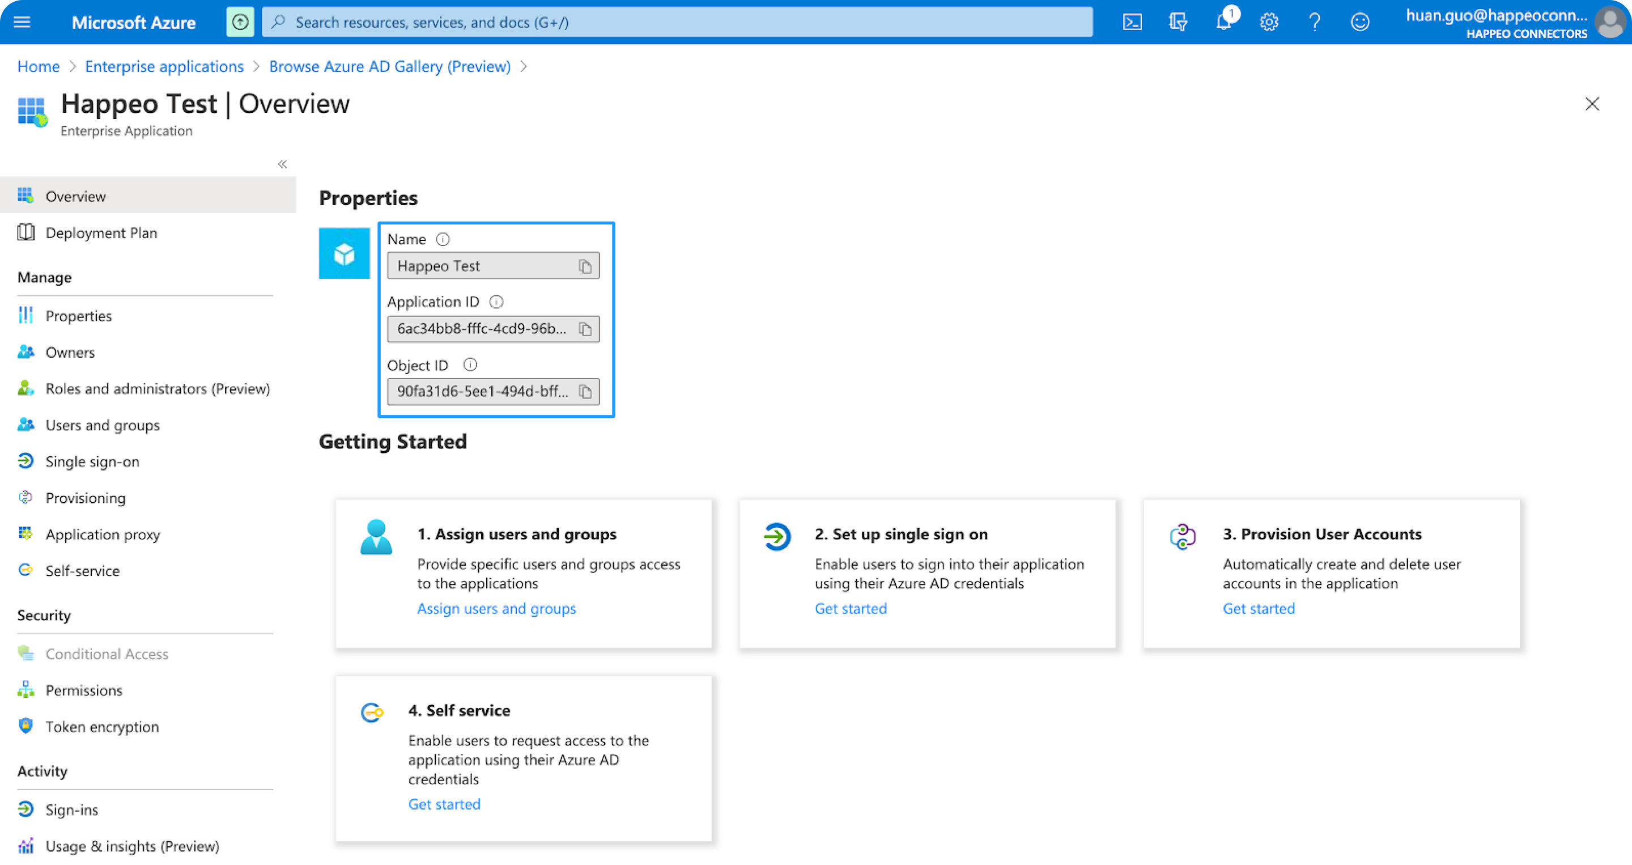This screenshot has width=1632, height=865.
Task: Click the '3. Provision User Accounts' heading
Action: 1321,534
